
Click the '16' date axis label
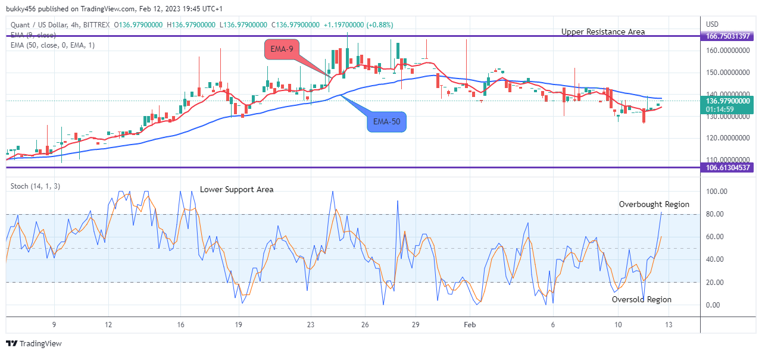pos(181,325)
